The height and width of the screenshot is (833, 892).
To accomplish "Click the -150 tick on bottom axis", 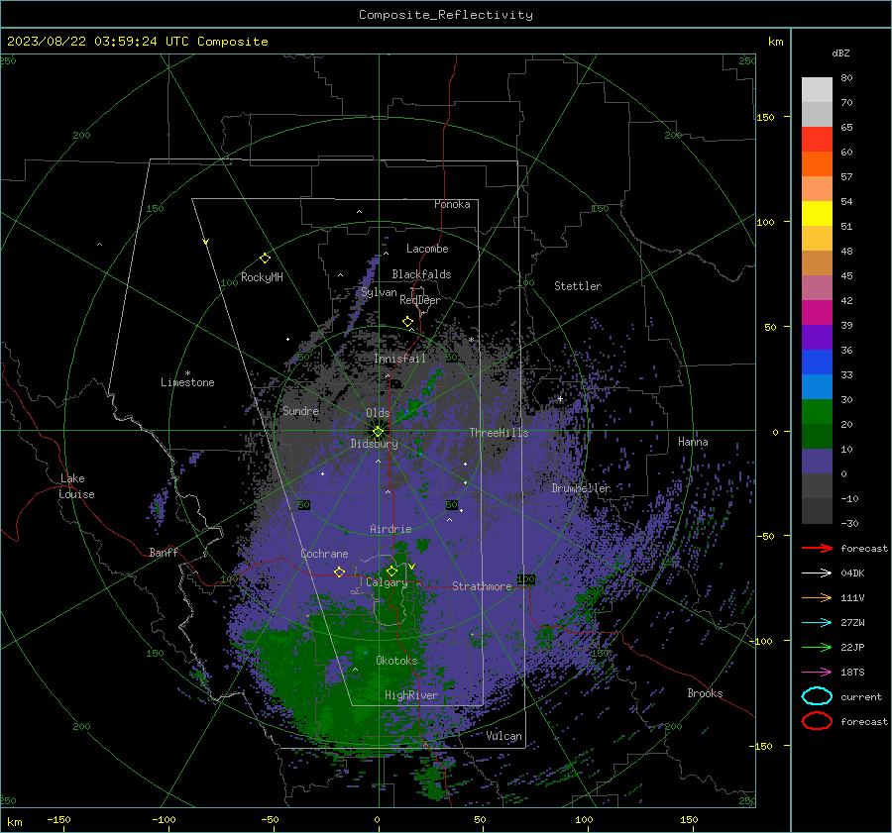I will 58,819.
